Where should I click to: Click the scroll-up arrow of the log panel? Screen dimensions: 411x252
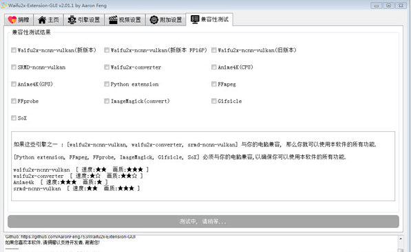point(401,238)
